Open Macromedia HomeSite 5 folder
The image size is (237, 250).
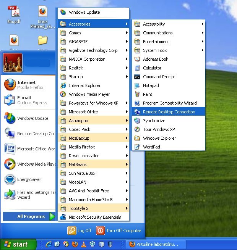[x=93, y=200]
